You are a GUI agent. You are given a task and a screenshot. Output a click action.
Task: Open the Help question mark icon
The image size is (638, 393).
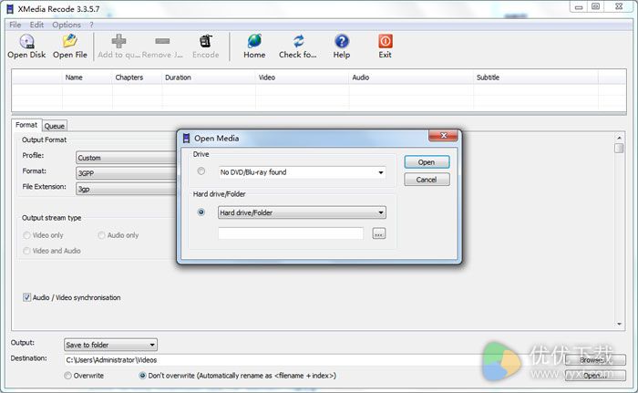tap(342, 41)
